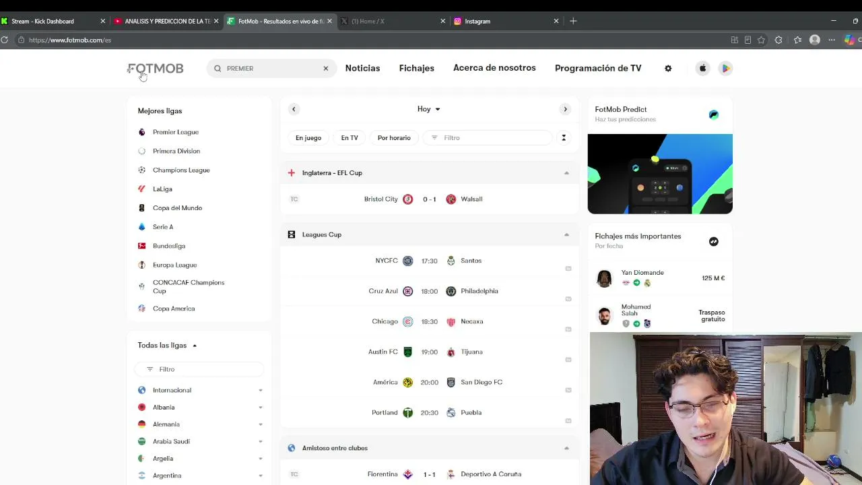The image size is (862, 485).
Task: Clear the PREMIER search text
Action: click(x=325, y=68)
